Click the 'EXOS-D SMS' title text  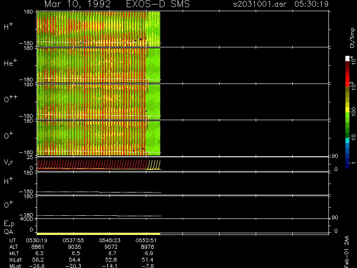pyautogui.click(x=158, y=4)
